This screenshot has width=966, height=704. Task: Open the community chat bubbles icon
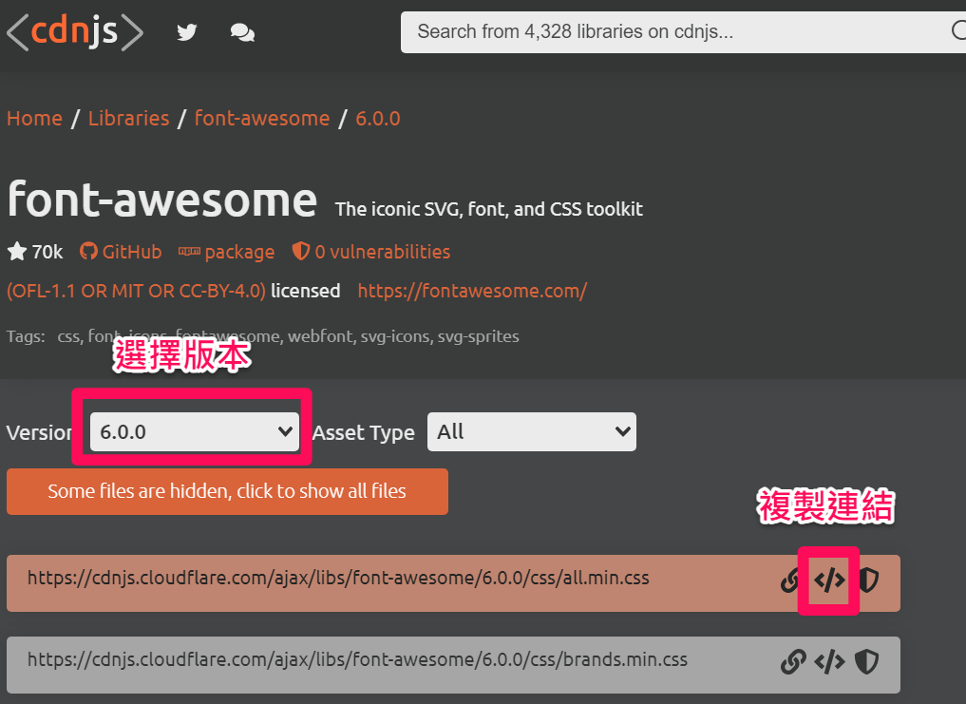[242, 32]
